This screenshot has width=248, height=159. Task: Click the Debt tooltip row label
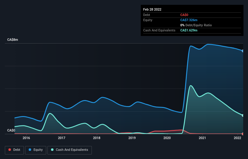pos(147,15)
